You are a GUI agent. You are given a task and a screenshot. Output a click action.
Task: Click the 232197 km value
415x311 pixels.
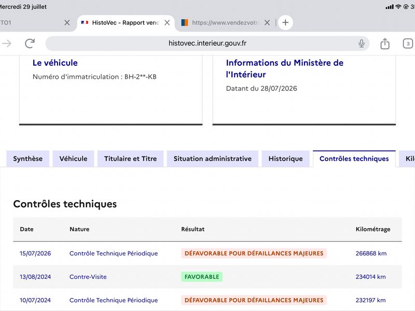point(370,300)
